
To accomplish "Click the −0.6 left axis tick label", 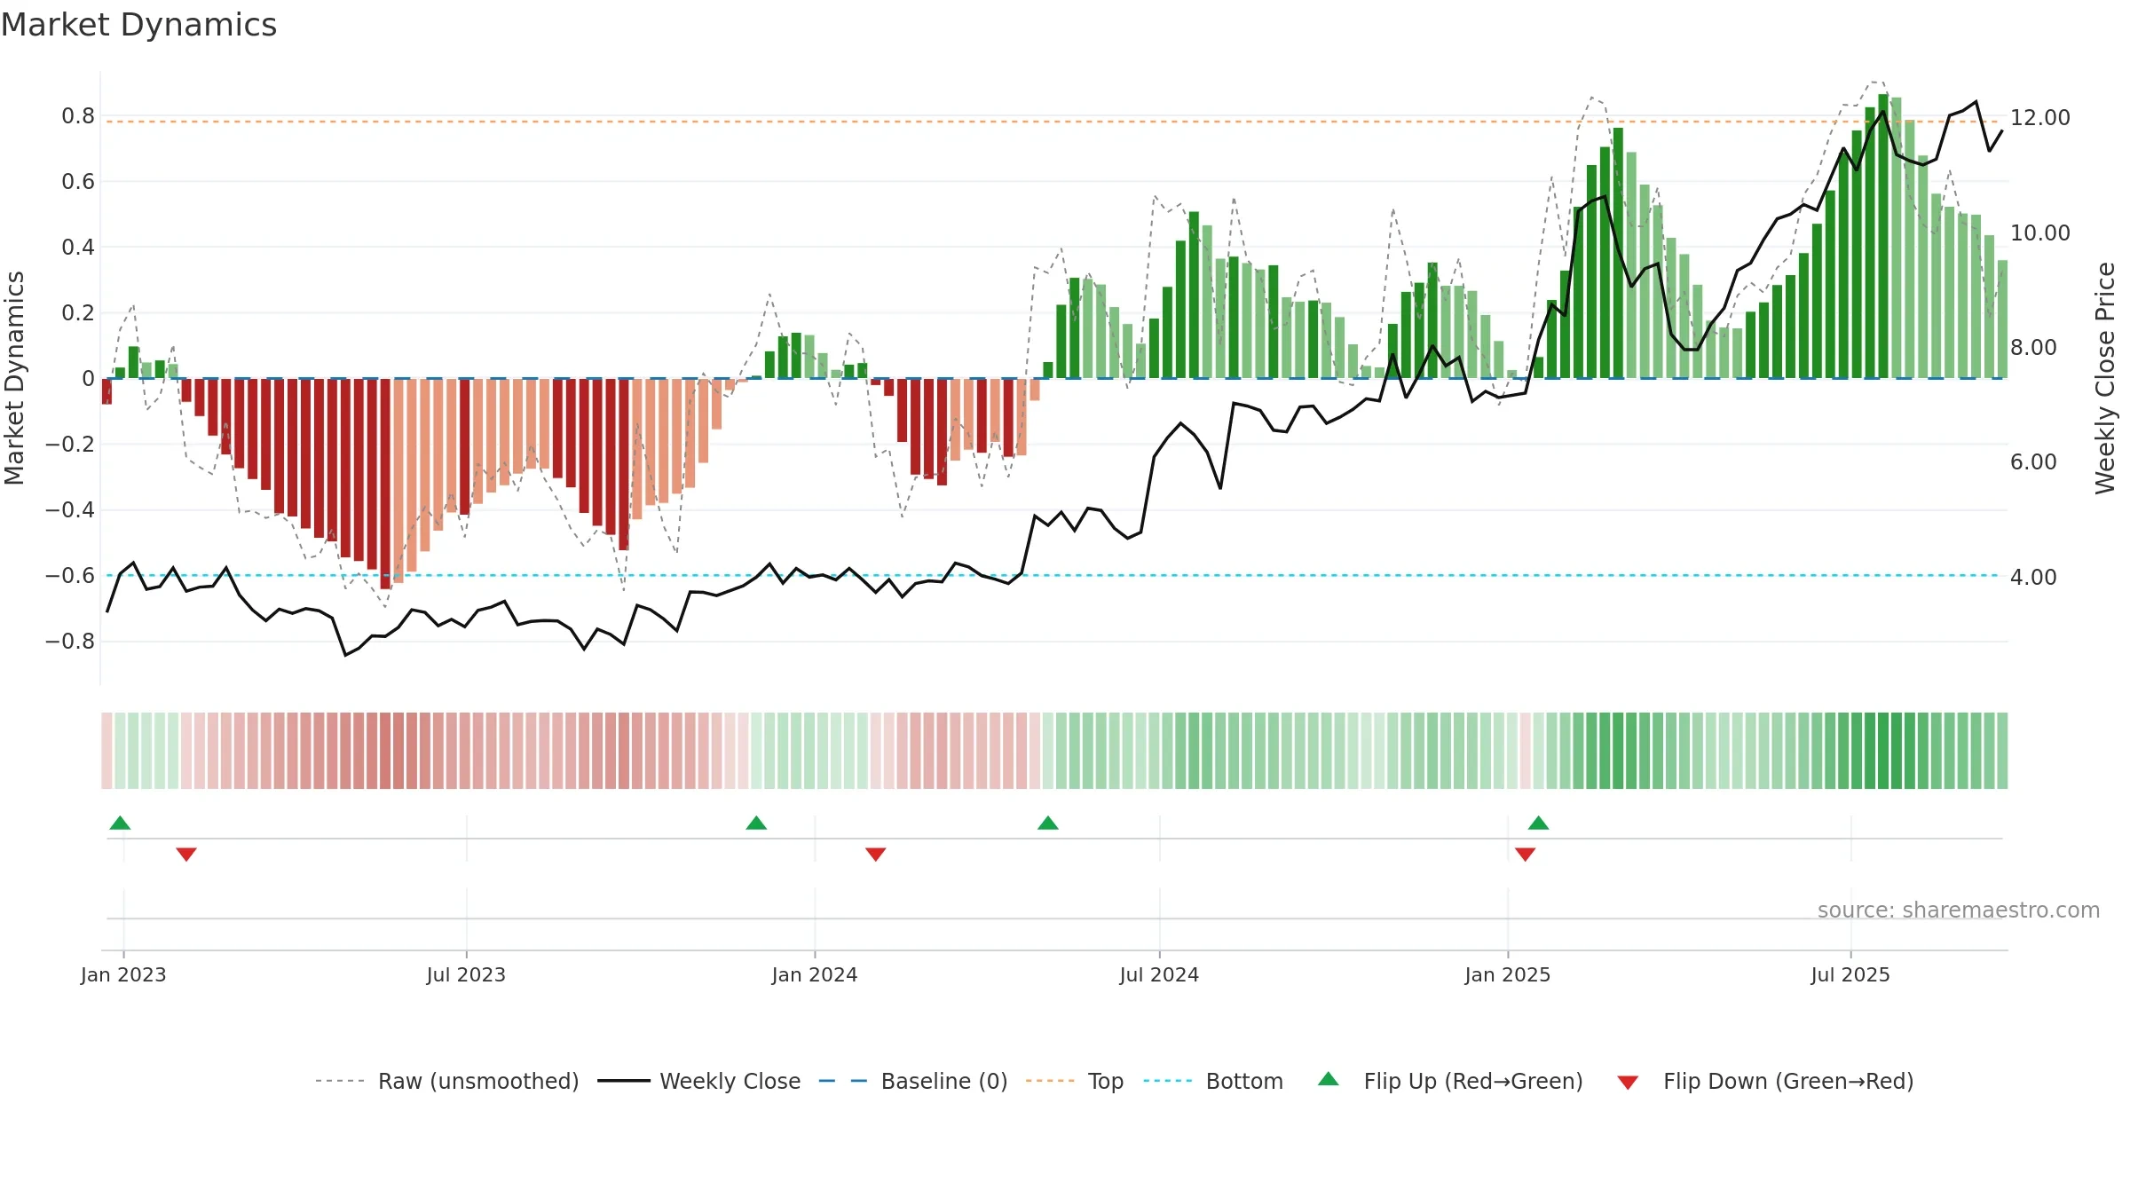I will 70,576.
